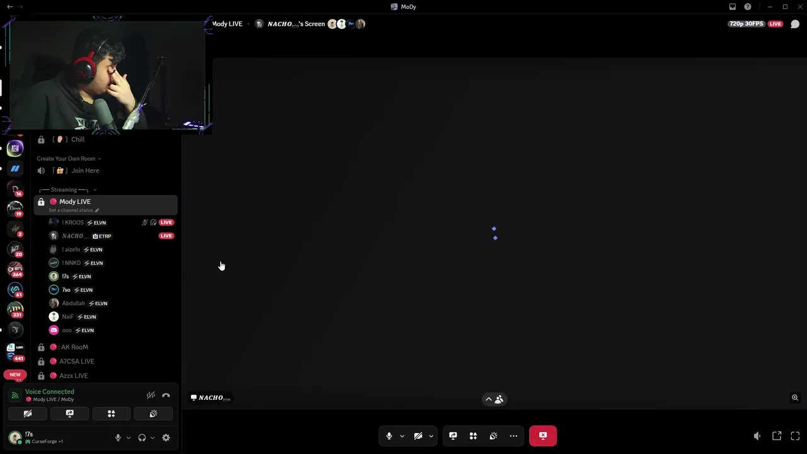
Task: Click the zoom magnifier on the stream
Action: (x=795, y=398)
